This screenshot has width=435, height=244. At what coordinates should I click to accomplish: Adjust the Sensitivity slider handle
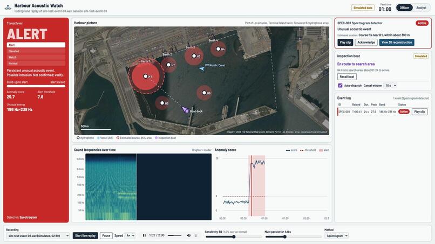pyautogui.click(x=234, y=237)
